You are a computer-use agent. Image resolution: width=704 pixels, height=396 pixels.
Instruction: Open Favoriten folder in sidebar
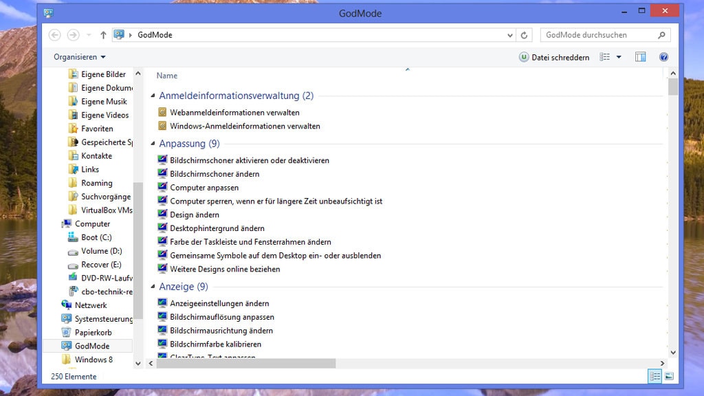point(91,129)
